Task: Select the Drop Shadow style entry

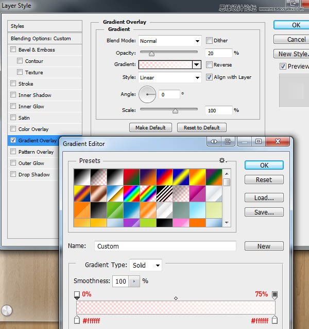Action: (33, 174)
